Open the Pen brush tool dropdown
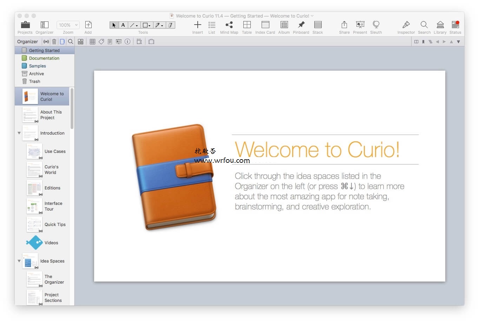The image size is (479, 323). coord(159,25)
